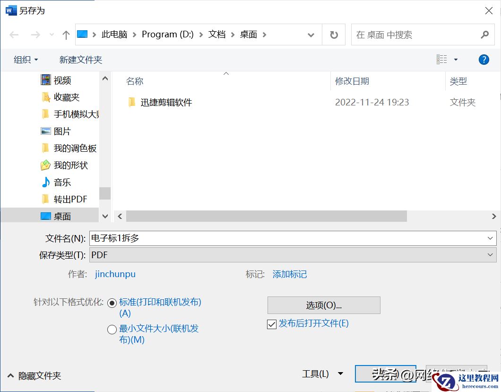Viewport: 501px width, 392px height.
Task: Expand the address bar chevron dropdown
Action: 311,35
